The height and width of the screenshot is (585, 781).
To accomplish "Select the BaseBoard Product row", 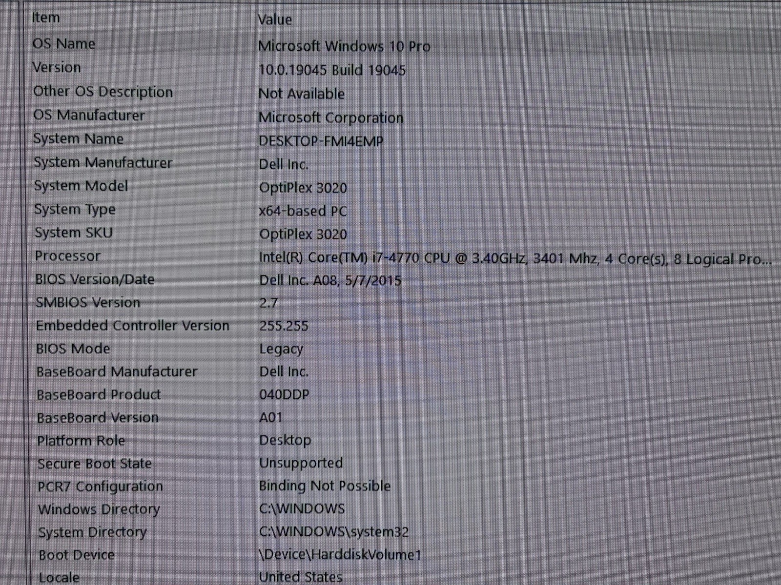I will tap(99, 395).
